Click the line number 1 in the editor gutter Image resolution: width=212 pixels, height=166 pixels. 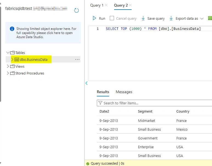click(x=98, y=29)
